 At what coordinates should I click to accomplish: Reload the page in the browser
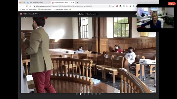click(27, 6)
